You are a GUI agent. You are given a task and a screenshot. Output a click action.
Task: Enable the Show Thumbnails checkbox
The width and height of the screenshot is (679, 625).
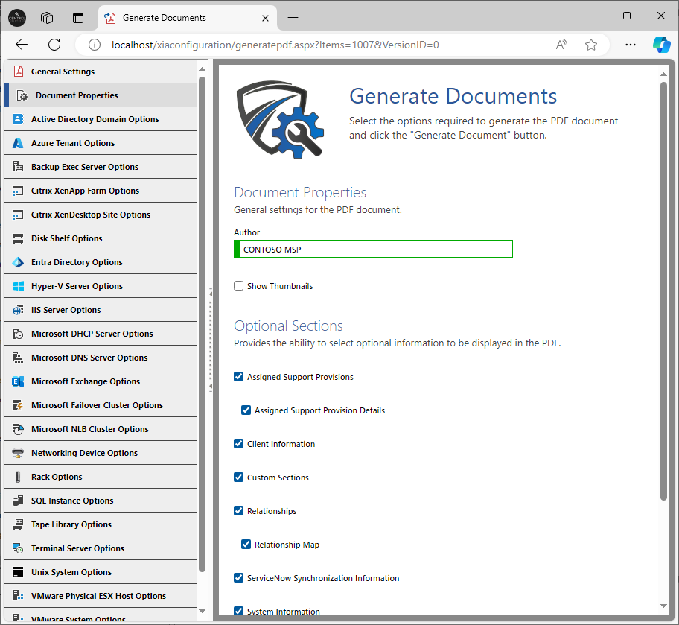pyautogui.click(x=238, y=286)
